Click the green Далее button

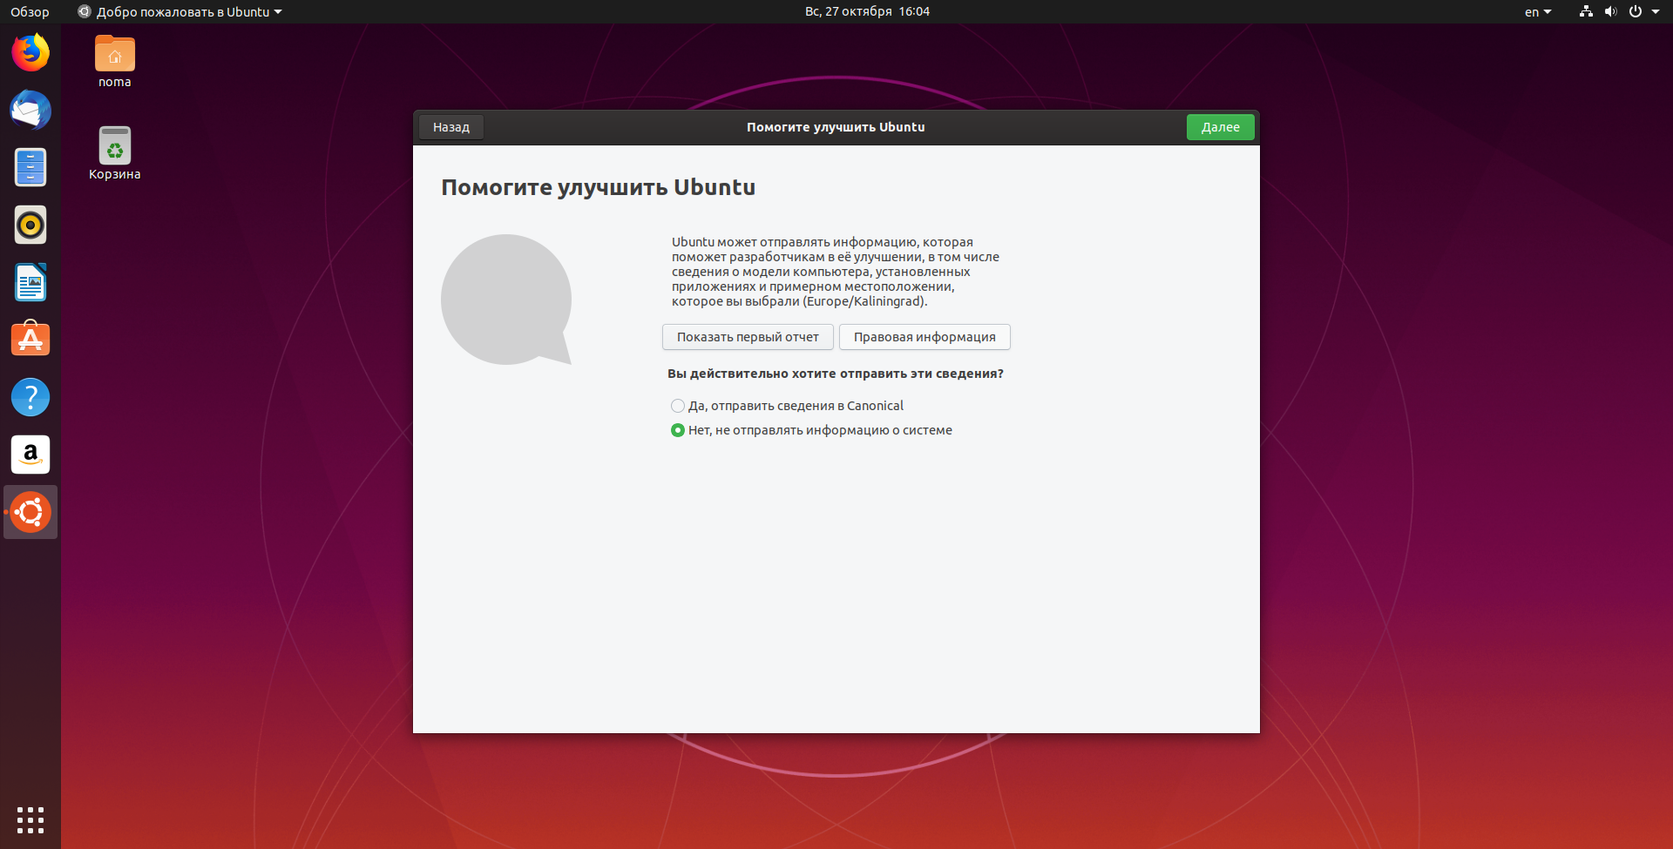tap(1220, 127)
